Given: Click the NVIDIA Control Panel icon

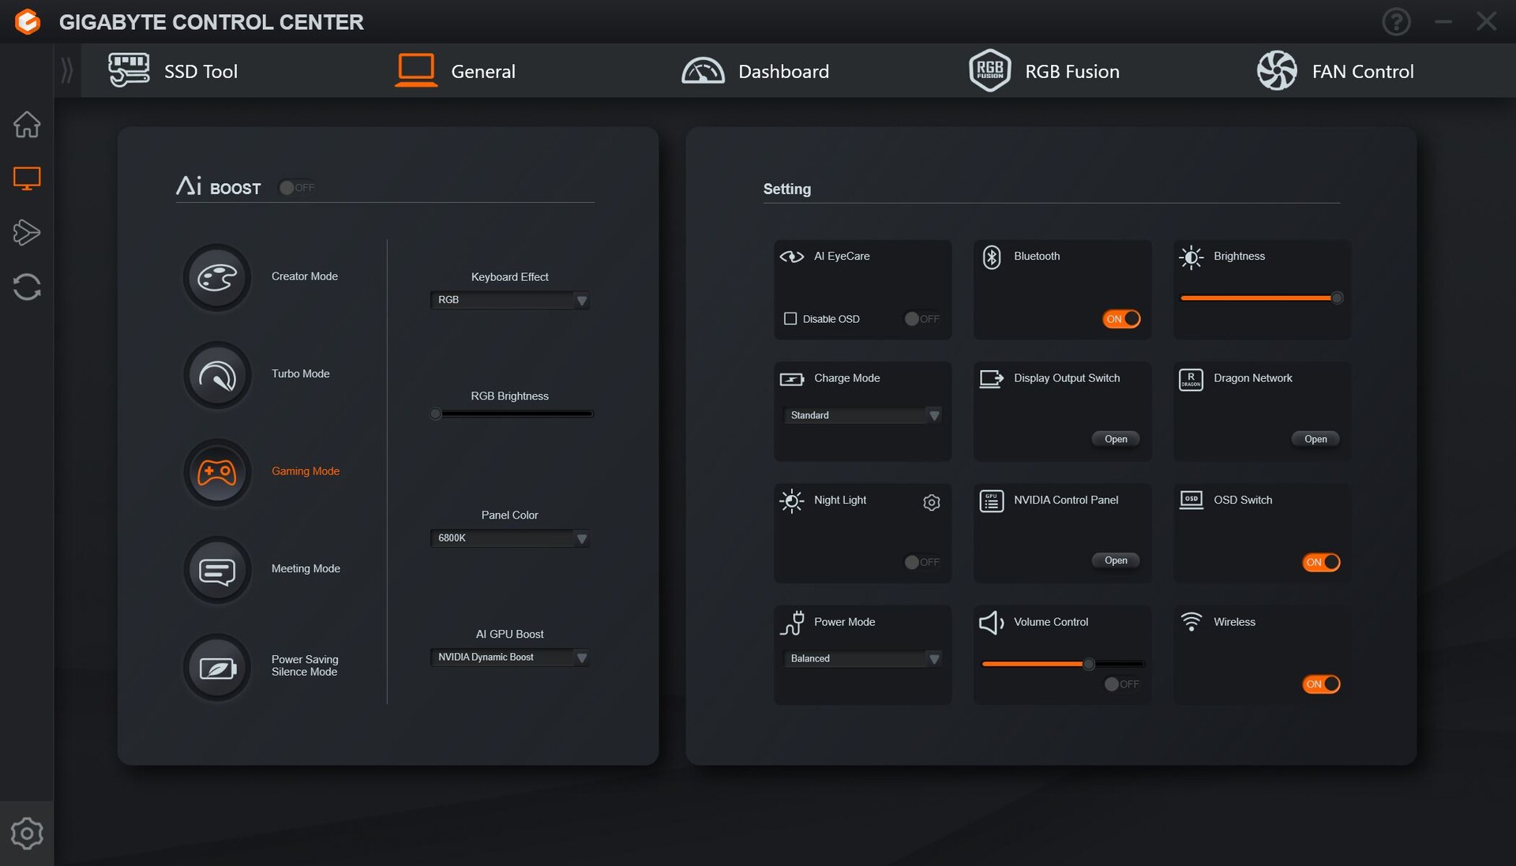Looking at the screenshot, I should pos(992,500).
